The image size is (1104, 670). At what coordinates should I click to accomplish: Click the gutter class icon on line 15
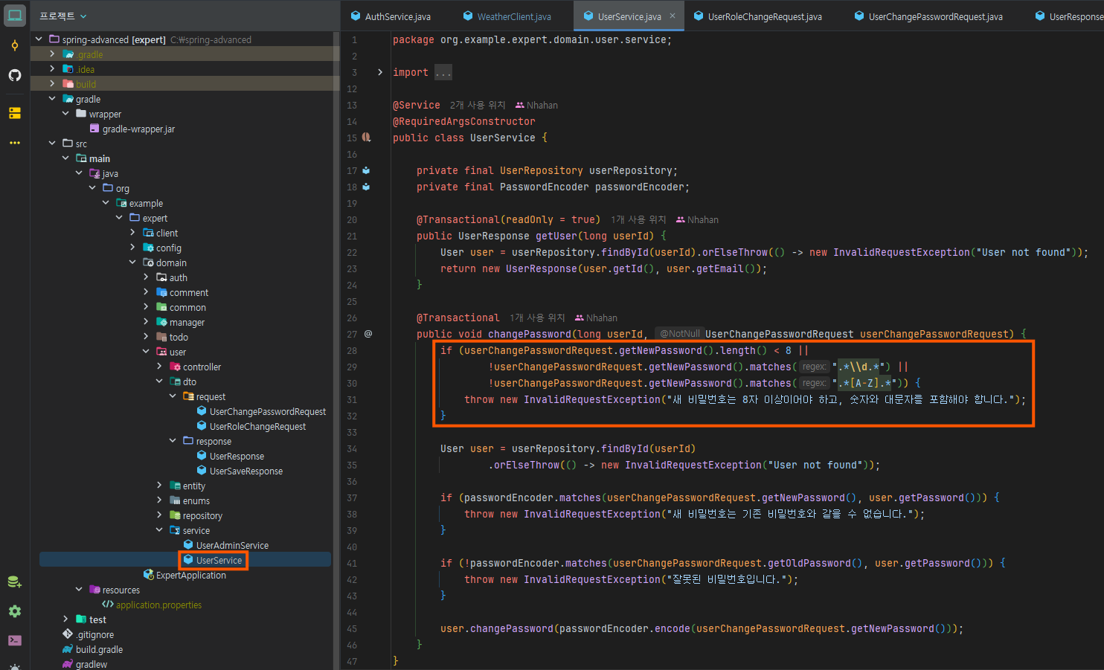(366, 138)
